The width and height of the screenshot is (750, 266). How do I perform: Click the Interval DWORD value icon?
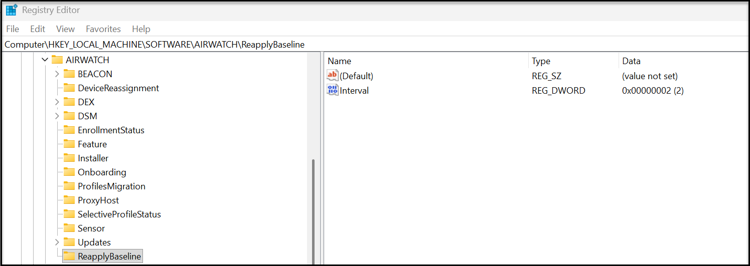333,91
